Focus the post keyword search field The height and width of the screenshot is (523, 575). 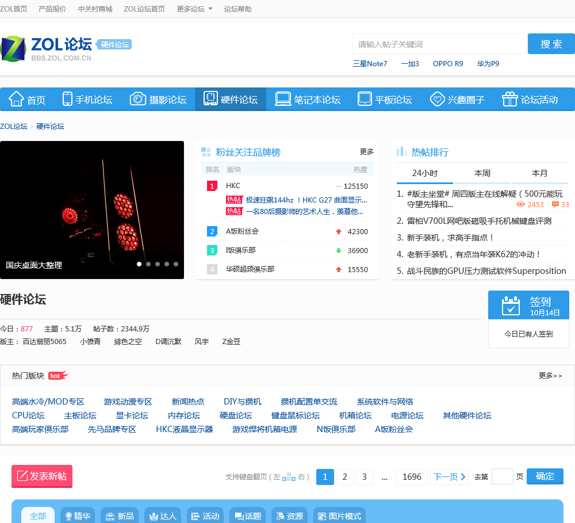tap(440, 44)
